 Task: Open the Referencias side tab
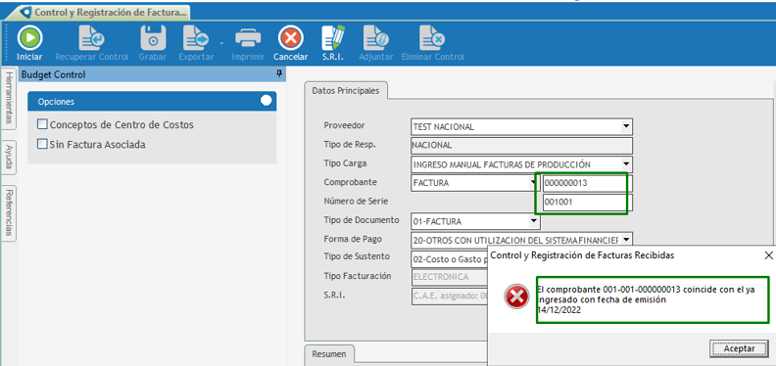coord(9,213)
